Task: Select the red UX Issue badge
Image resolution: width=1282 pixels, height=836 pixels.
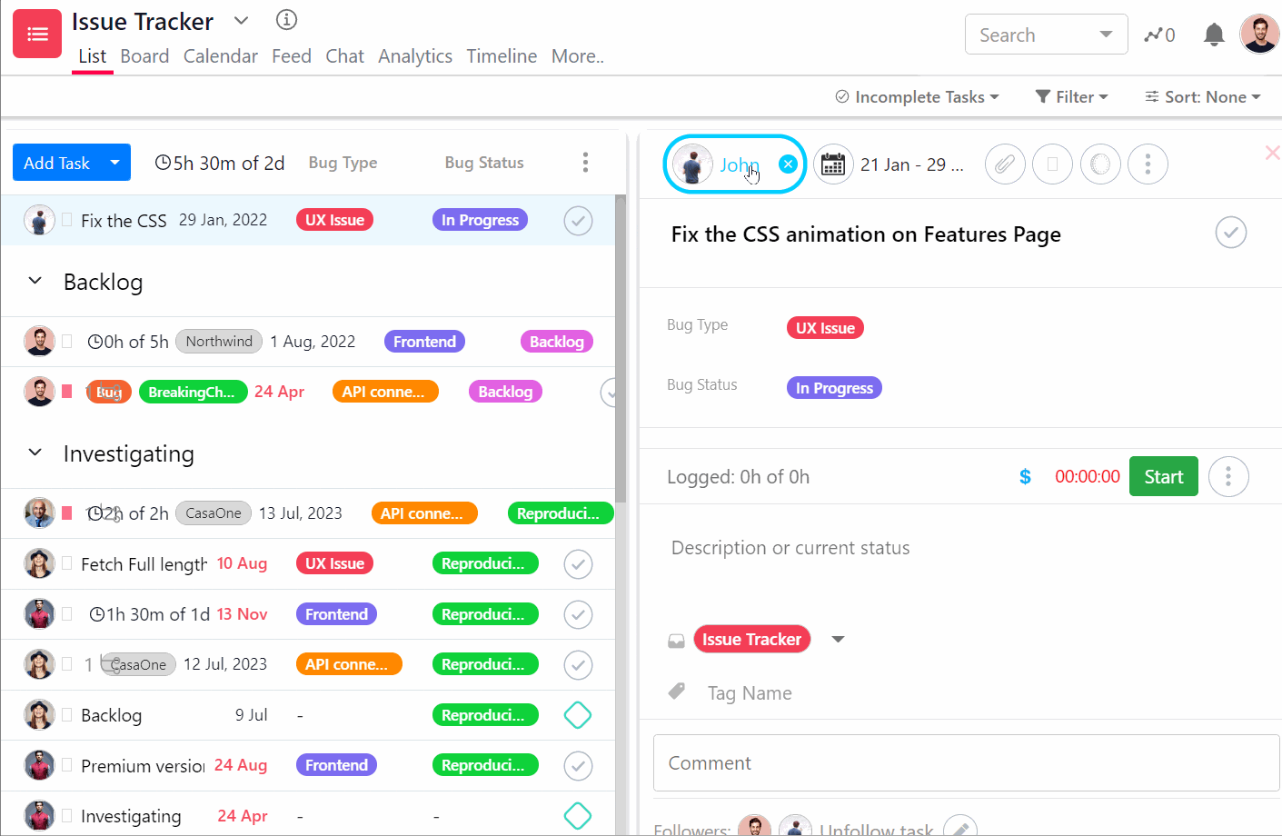Action: click(825, 327)
